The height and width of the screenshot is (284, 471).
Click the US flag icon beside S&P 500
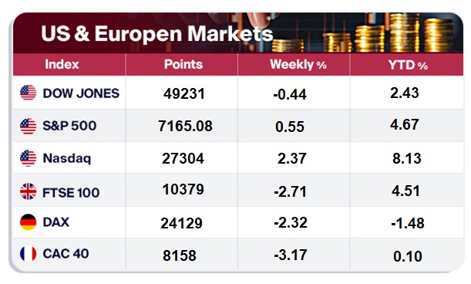coord(28,126)
